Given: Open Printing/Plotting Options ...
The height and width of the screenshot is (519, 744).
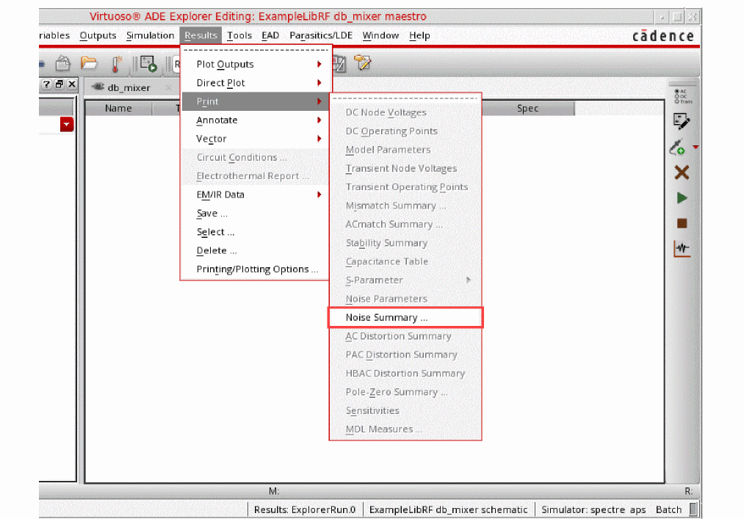Looking at the screenshot, I should (256, 269).
